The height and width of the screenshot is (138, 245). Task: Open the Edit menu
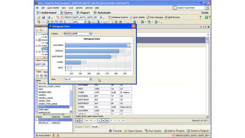(x=43, y=8)
